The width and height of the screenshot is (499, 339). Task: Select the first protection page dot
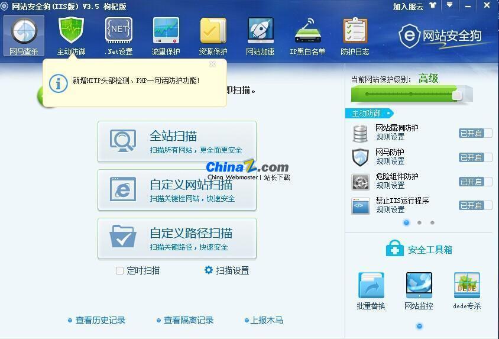(x=406, y=222)
